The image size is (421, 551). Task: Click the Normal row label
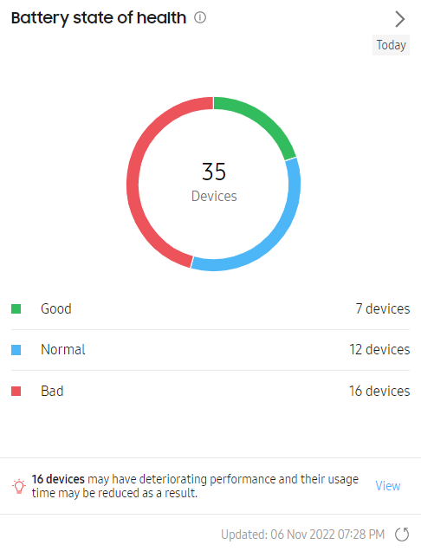pos(63,350)
